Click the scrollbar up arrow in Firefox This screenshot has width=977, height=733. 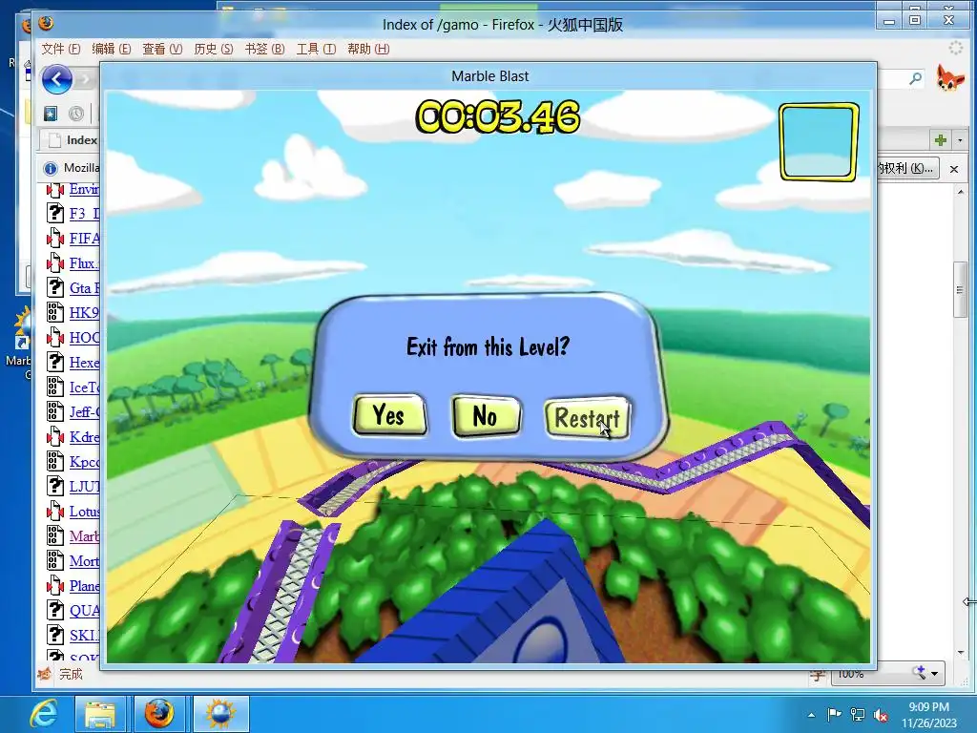click(960, 192)
